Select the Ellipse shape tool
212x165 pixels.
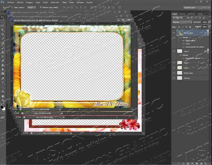(3, 92)
